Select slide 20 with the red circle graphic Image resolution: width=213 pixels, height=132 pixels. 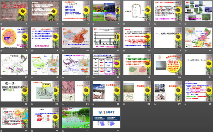pyautogui.click(x=167, y=64)
